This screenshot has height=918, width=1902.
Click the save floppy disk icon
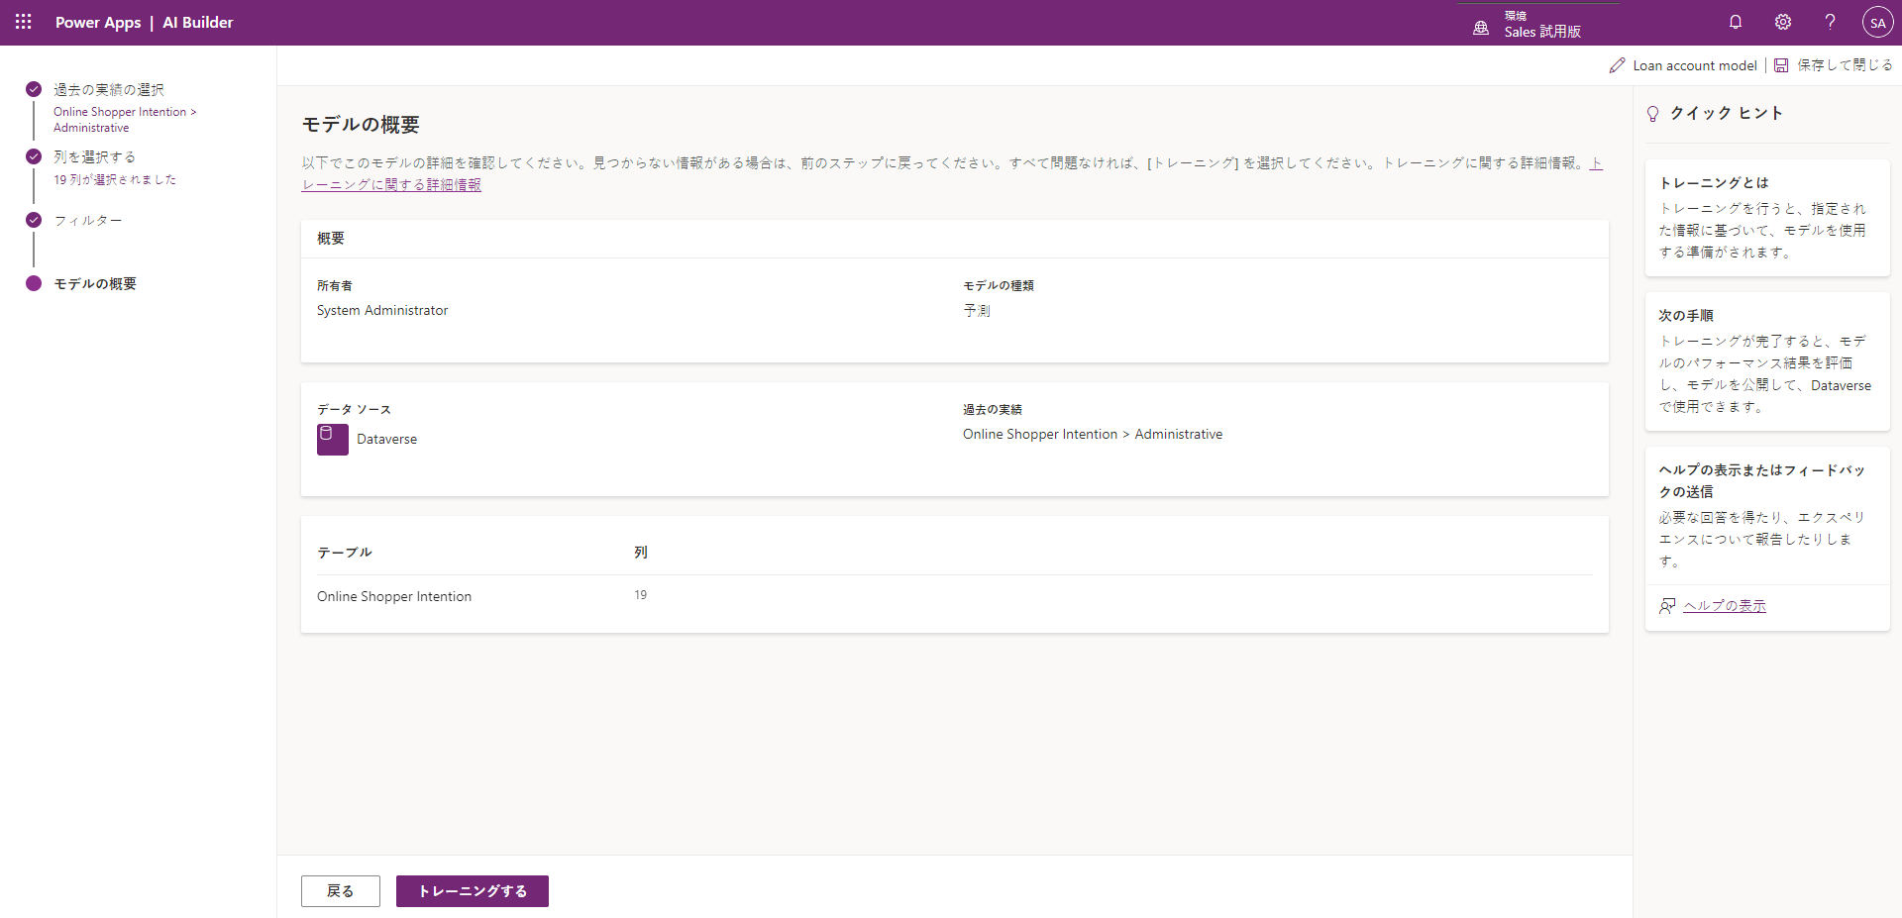(x=1781, y=65)
